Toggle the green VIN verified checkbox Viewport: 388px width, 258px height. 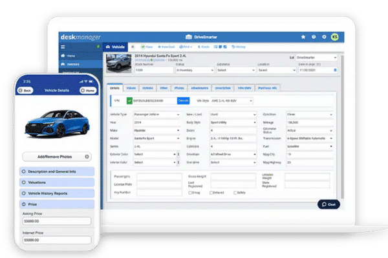click(129, 101)
